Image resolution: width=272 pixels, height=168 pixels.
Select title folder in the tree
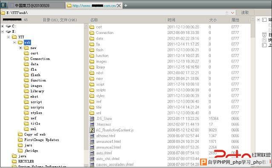point(35,123)
